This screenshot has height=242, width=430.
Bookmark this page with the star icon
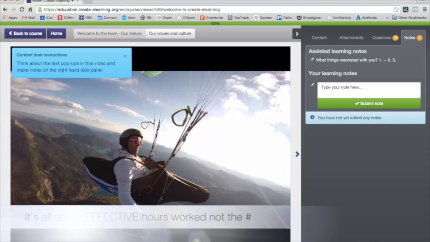(396, 9)
